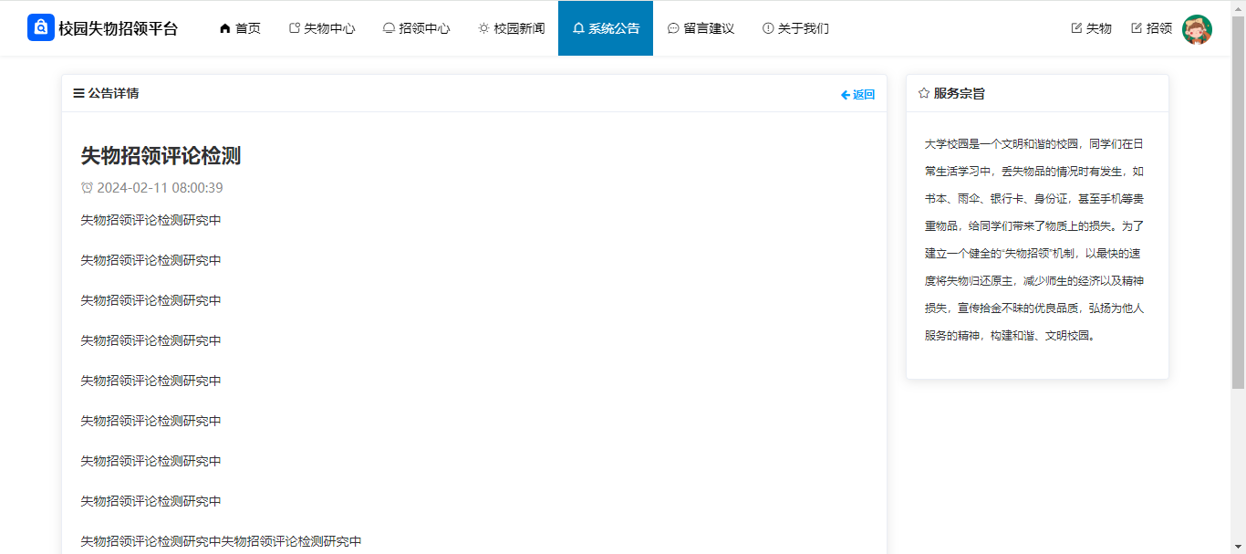1246x554 pixels.
Task: Open 留言建议 from the nav bar
Action: tap(701, 28)
